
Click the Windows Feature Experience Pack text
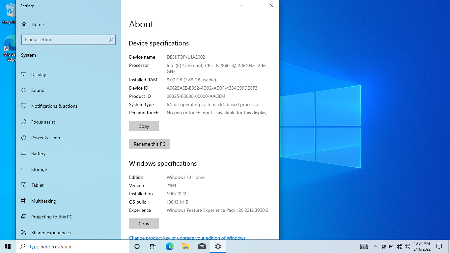click(x=217, y=210)
